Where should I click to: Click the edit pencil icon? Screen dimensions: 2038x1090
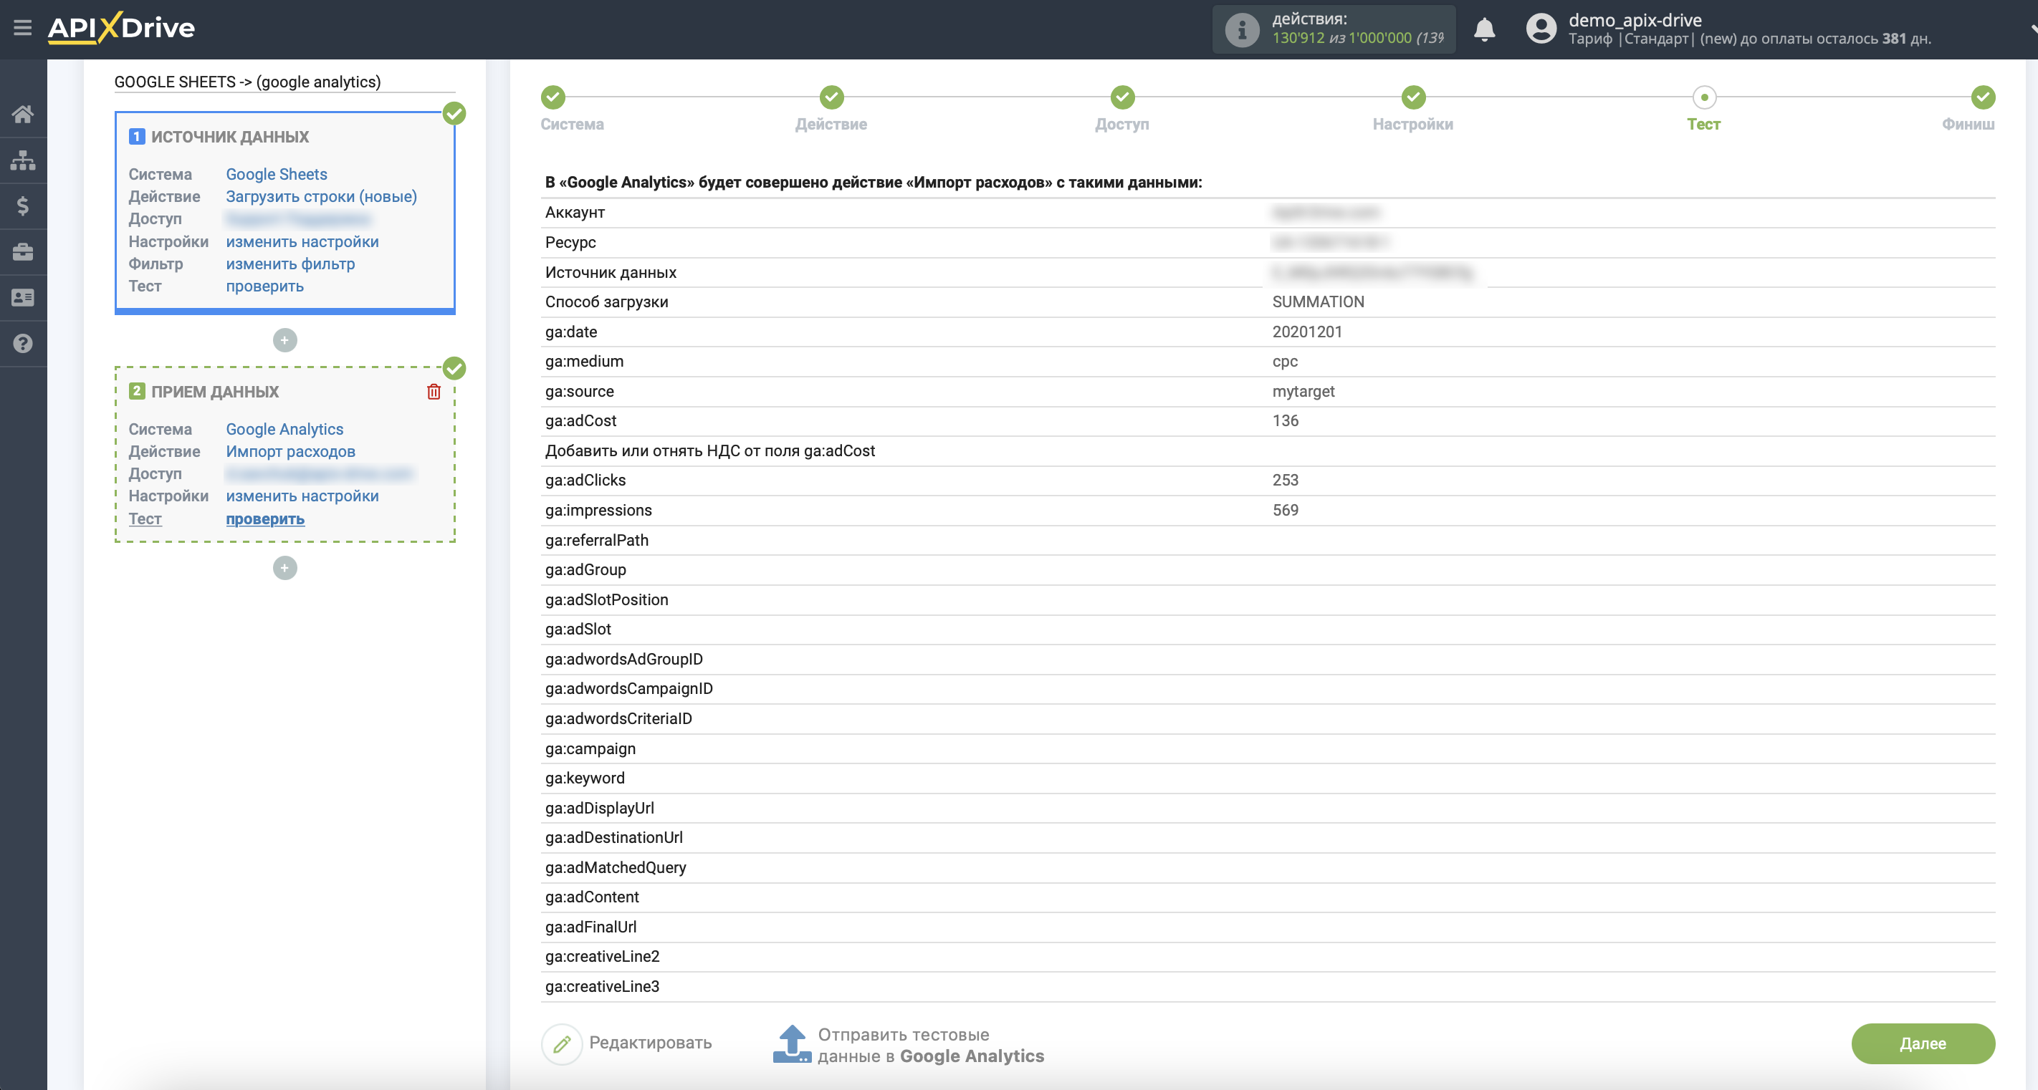point(562,1044)
